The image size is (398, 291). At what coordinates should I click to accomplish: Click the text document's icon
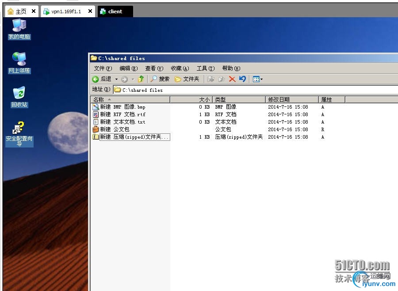pyautogui.click(x=96, y=122)
